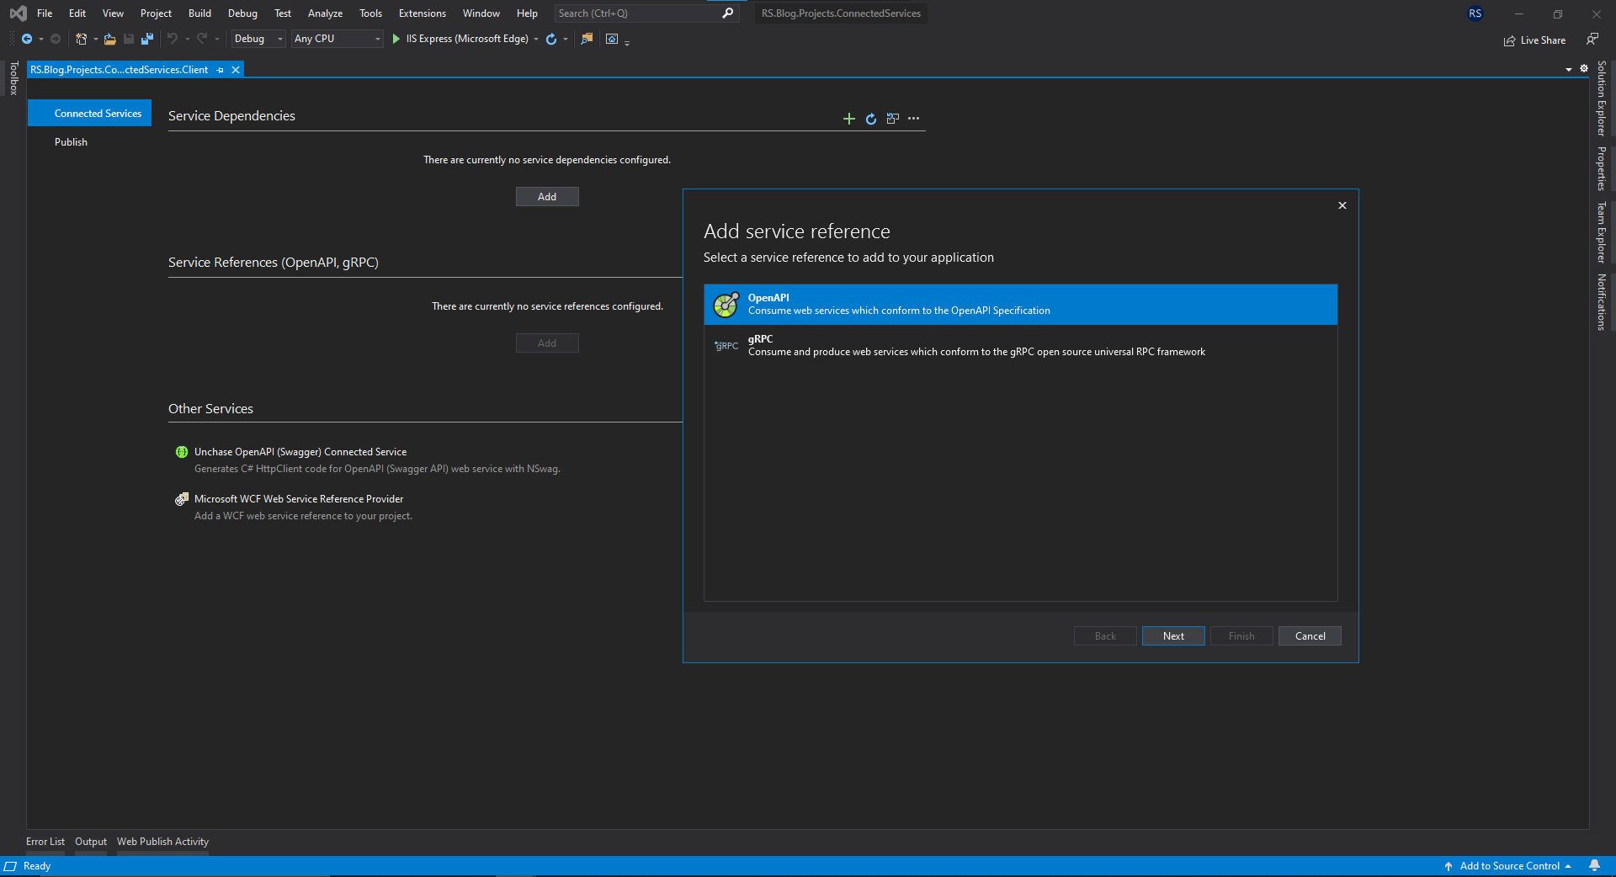Open Microsoft WCF Web Service Reference Provider

click(299, 499)
